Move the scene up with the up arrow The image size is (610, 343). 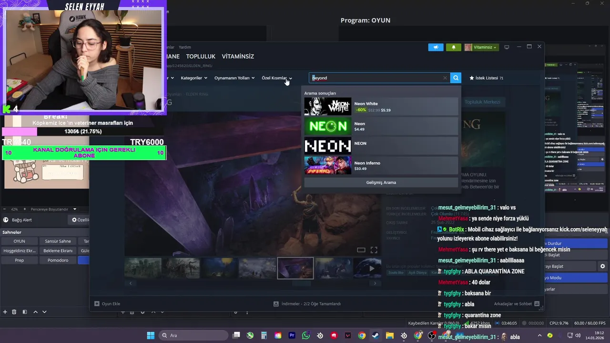(35, 312)
